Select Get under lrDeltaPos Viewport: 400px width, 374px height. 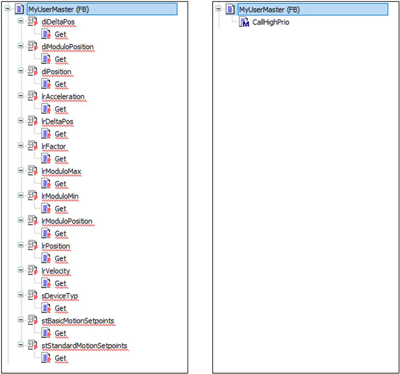[x=61, y=134]
